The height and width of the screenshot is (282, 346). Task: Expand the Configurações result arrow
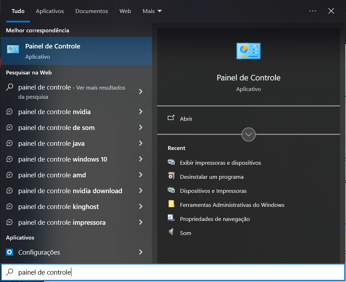(141, 252)
